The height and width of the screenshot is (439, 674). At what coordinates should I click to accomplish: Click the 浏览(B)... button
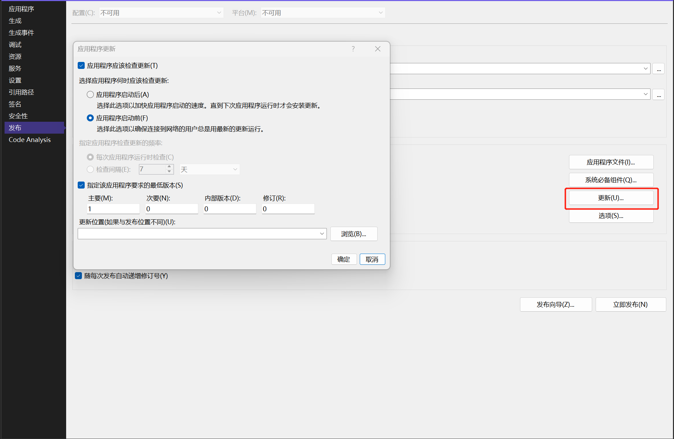[x=353, y=234]
